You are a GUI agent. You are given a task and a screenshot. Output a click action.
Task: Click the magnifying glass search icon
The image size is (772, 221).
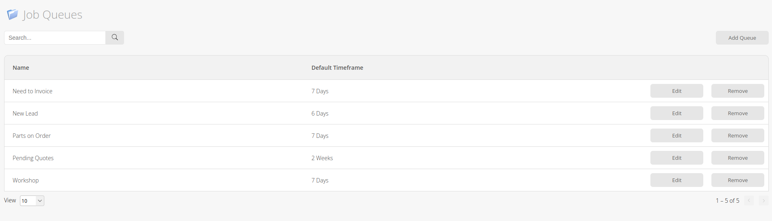pos(115,38)
